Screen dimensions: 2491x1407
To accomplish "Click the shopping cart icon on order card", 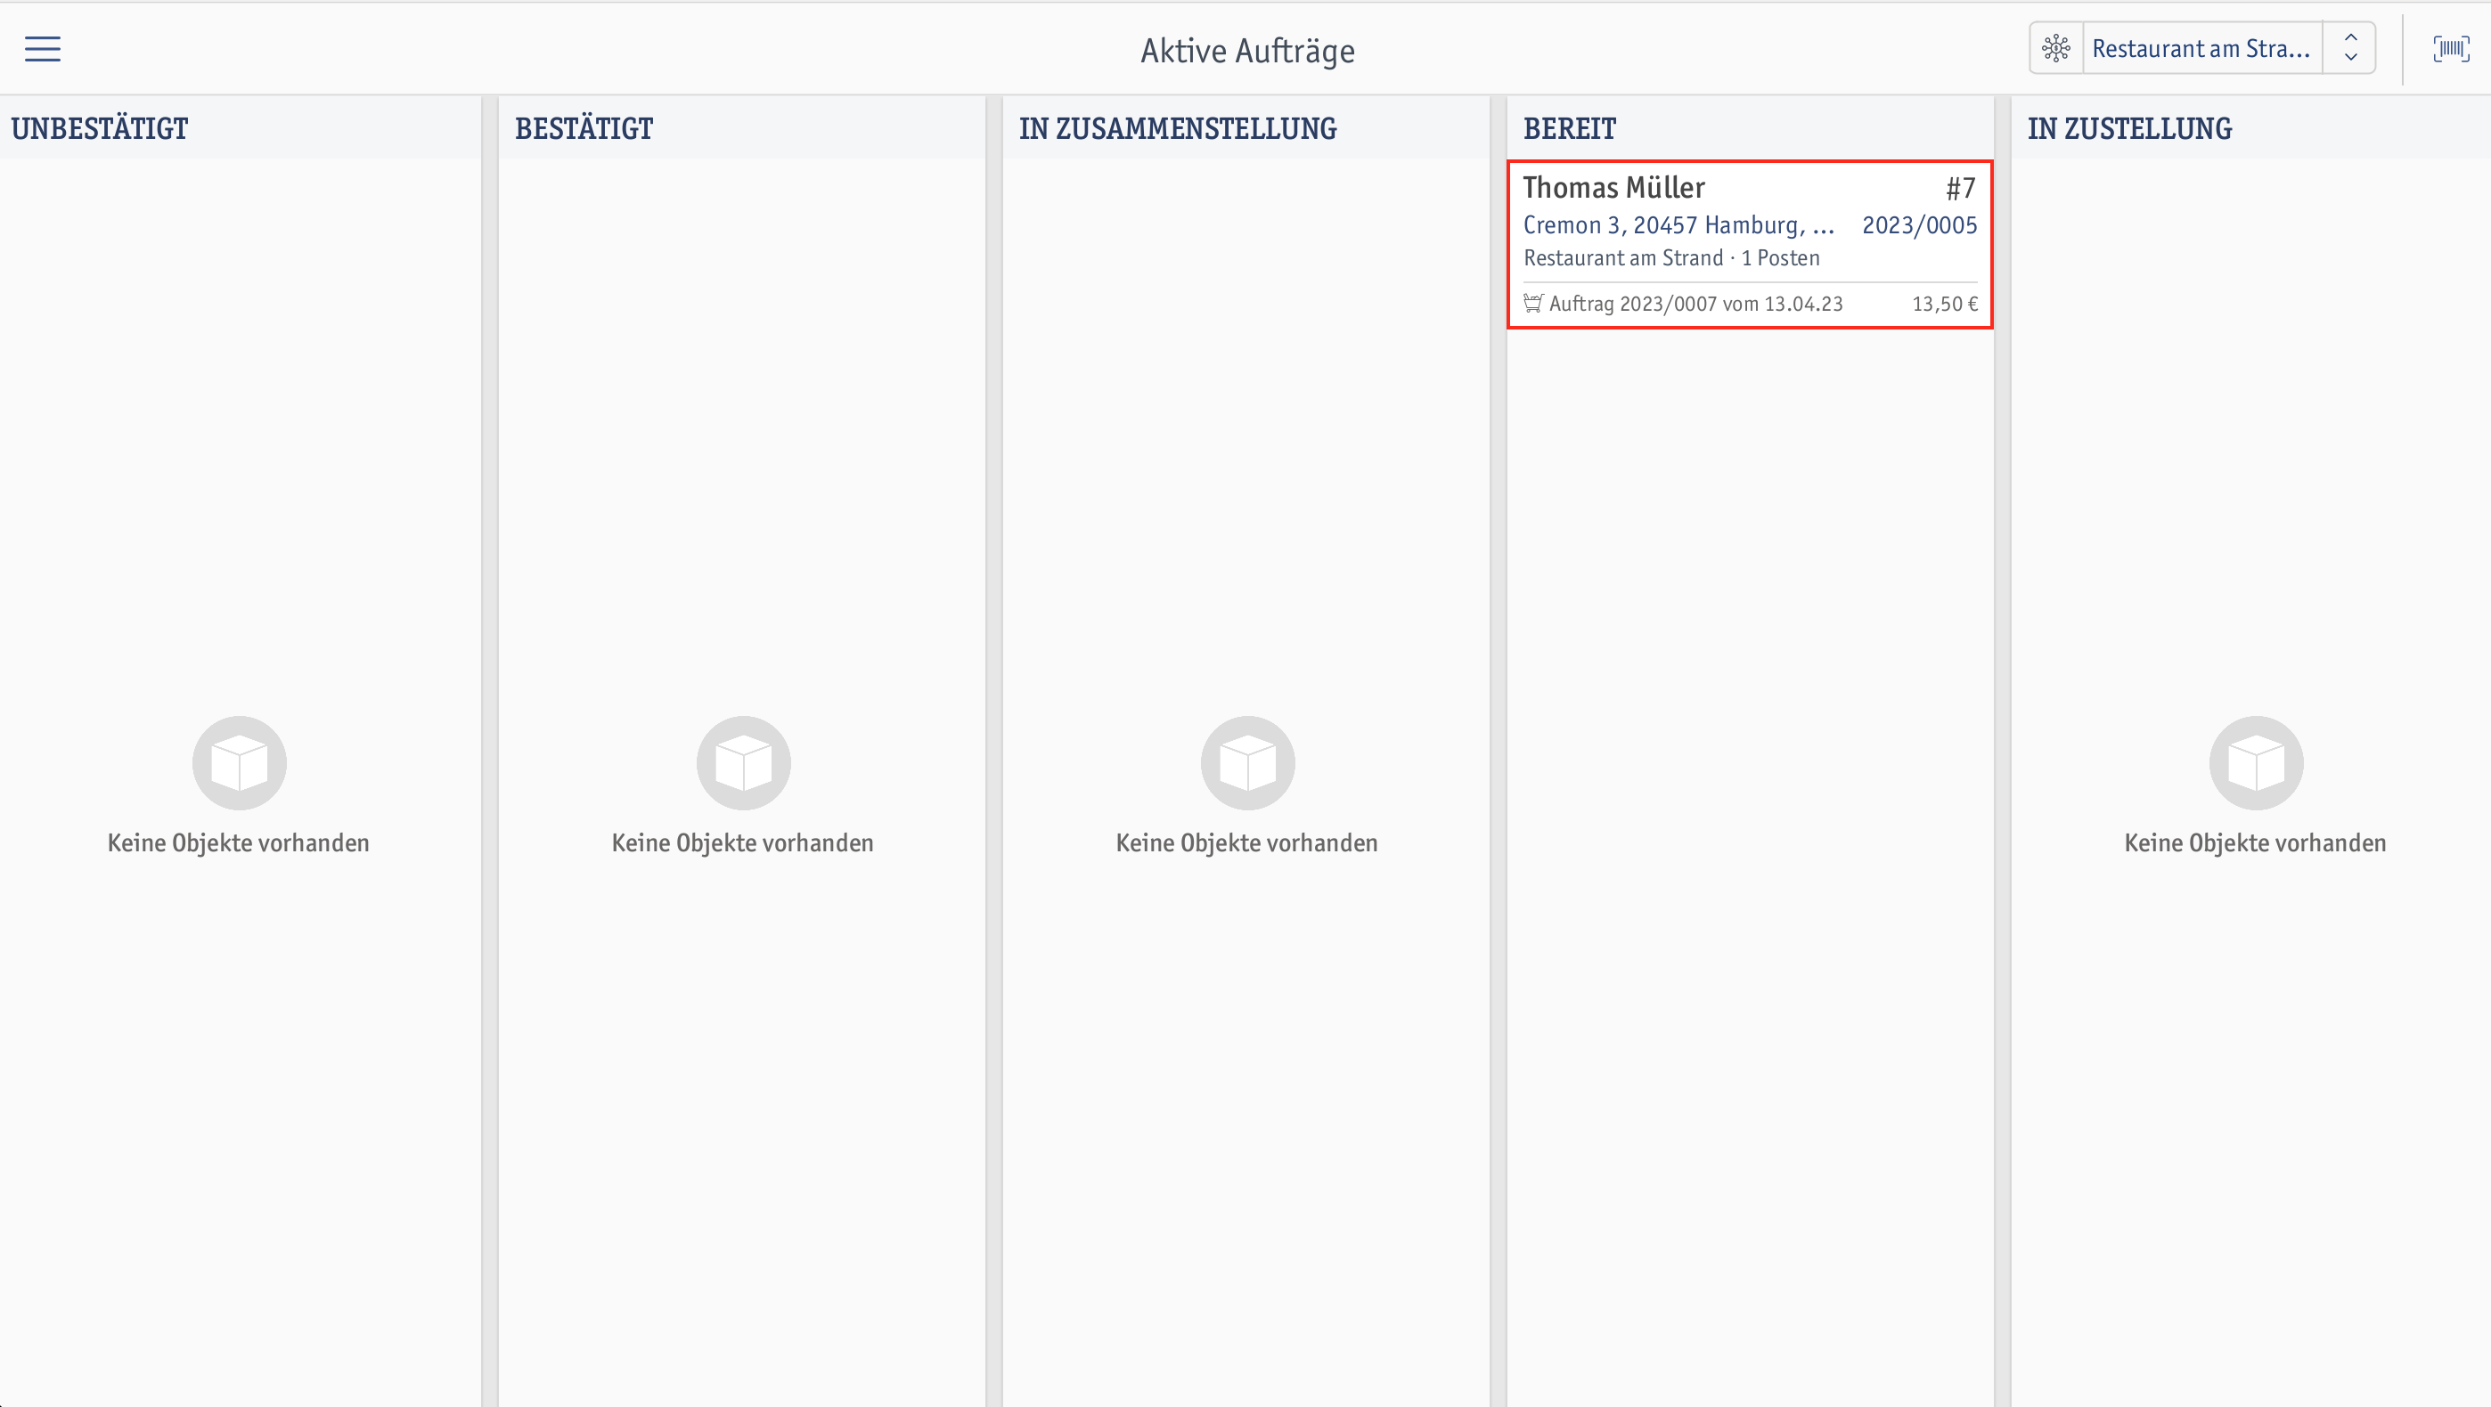I will point(1532,304).
